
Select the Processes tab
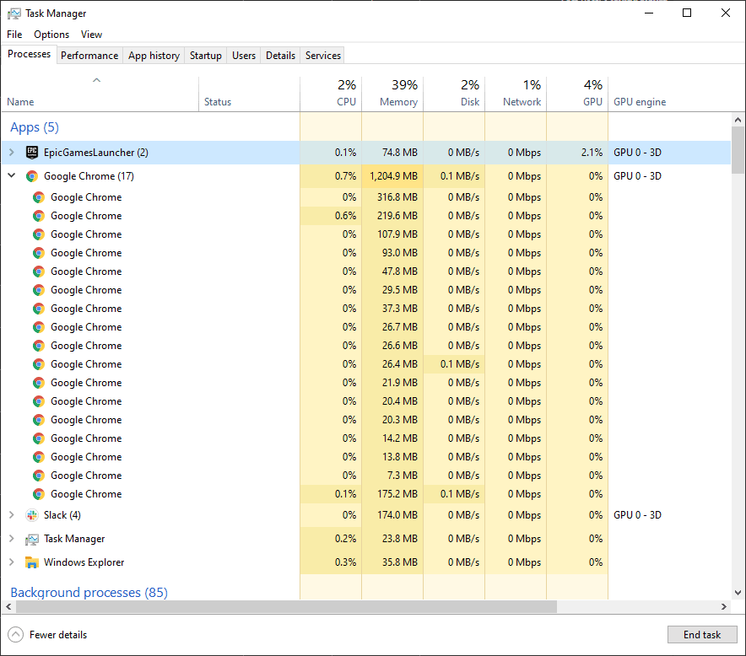click(x=29, y=54)
